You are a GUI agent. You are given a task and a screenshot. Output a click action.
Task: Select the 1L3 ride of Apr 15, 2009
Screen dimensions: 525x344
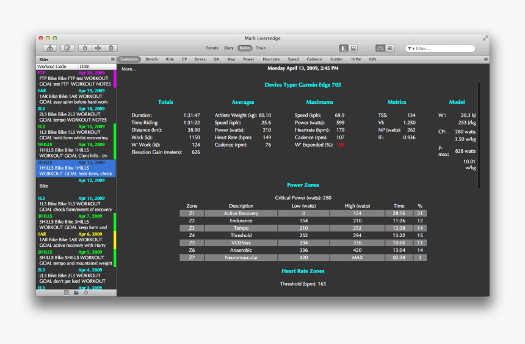[x=76, y=133]
